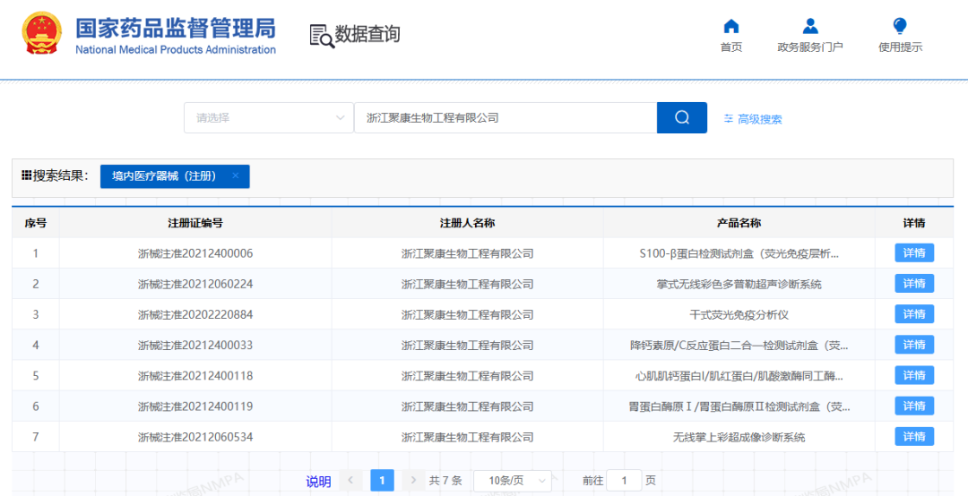This screenshot has width=968, height=496.
Task: Open the 说明 explanation link
Action: [318, 482]
